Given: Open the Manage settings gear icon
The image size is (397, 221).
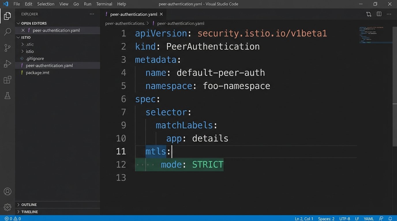Looking at the screenshot, I should pyautogui.click(x=8, y=207).
